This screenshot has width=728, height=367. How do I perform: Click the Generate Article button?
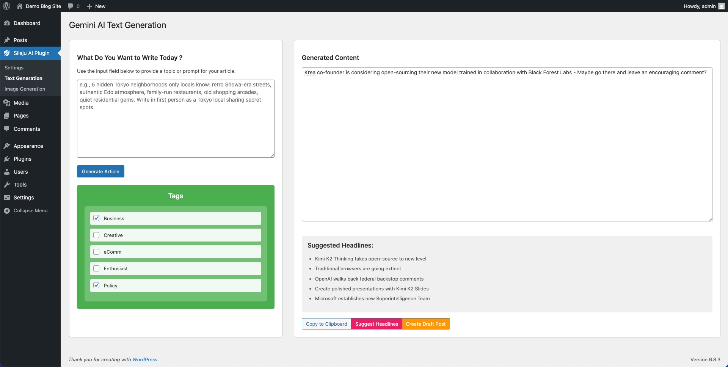100,171
